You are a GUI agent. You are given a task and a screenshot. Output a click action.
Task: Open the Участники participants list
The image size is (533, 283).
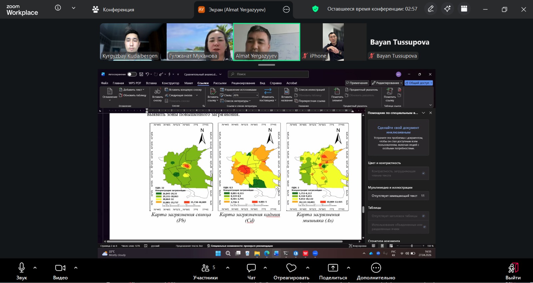206,271
